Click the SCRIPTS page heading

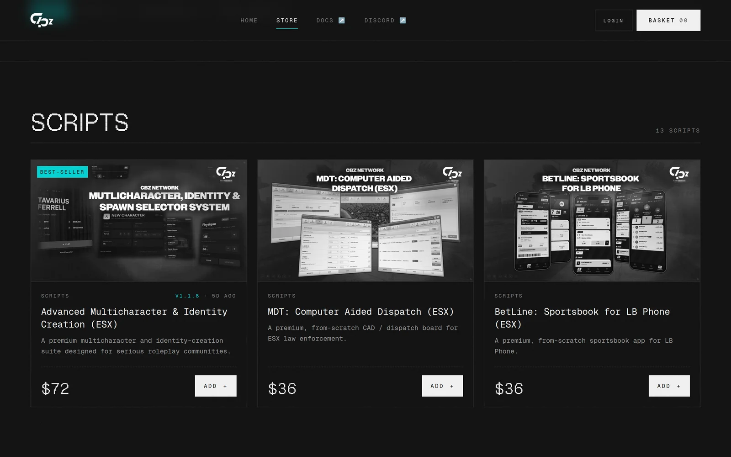(x=80, y=122)
